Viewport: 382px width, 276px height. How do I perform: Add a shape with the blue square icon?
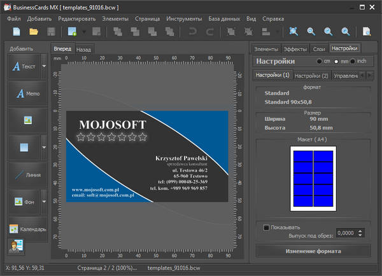tap(24, 148)
